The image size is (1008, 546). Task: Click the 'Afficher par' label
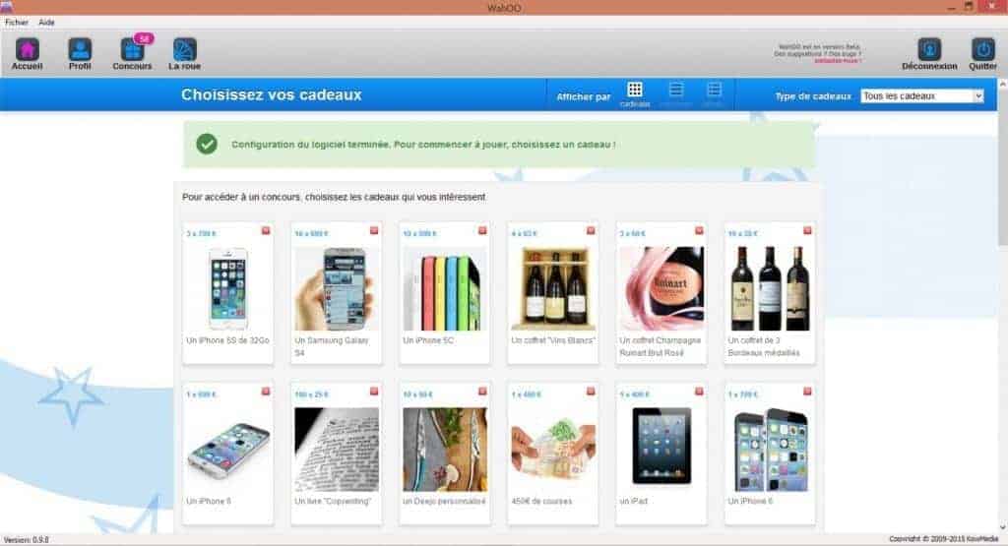point(583,96)
